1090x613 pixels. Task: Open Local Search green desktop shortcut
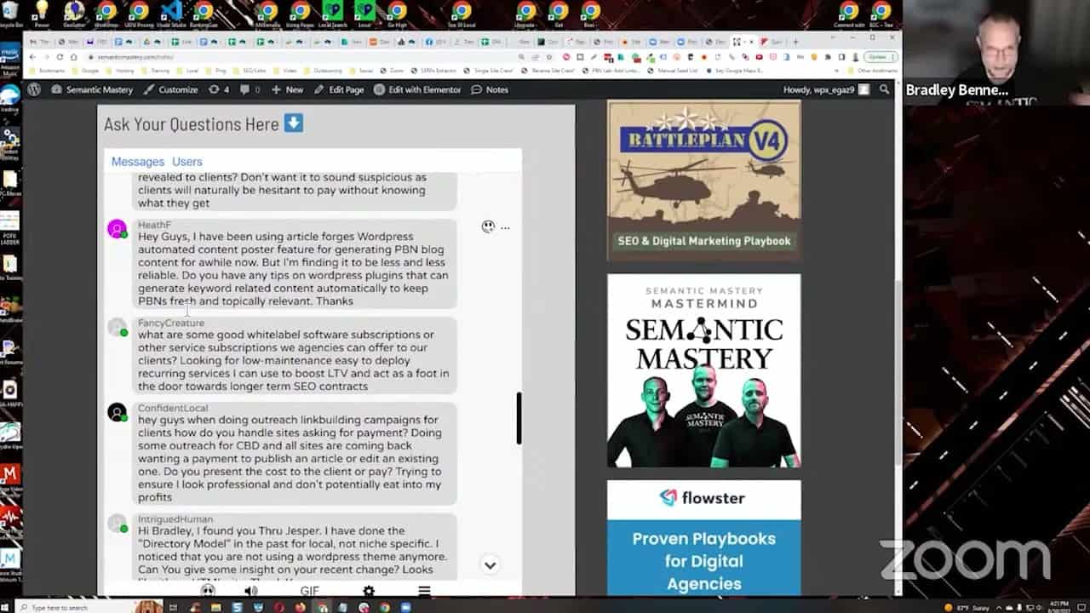tap(332, 14)
